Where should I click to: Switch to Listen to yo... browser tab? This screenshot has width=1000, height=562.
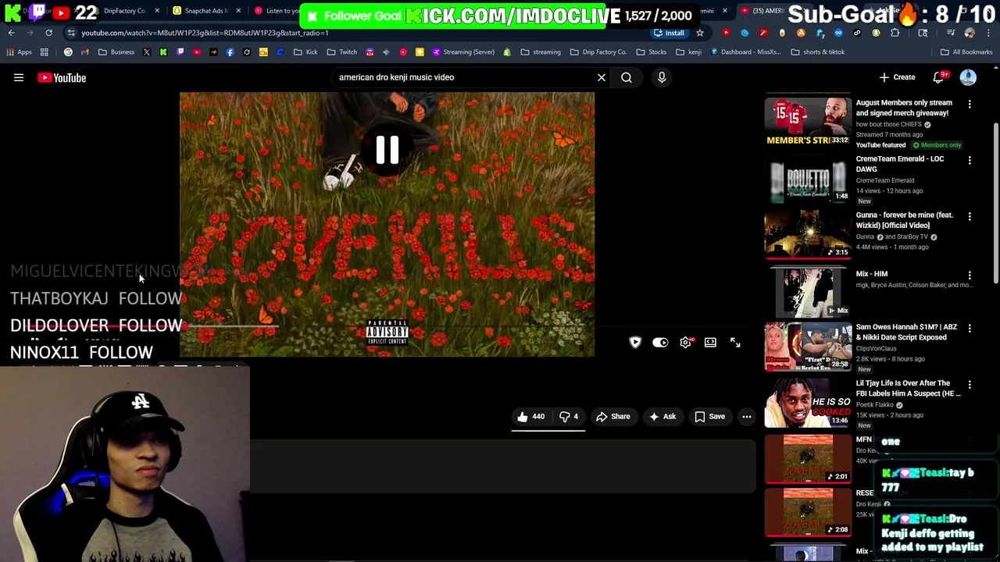coord(278,11)
